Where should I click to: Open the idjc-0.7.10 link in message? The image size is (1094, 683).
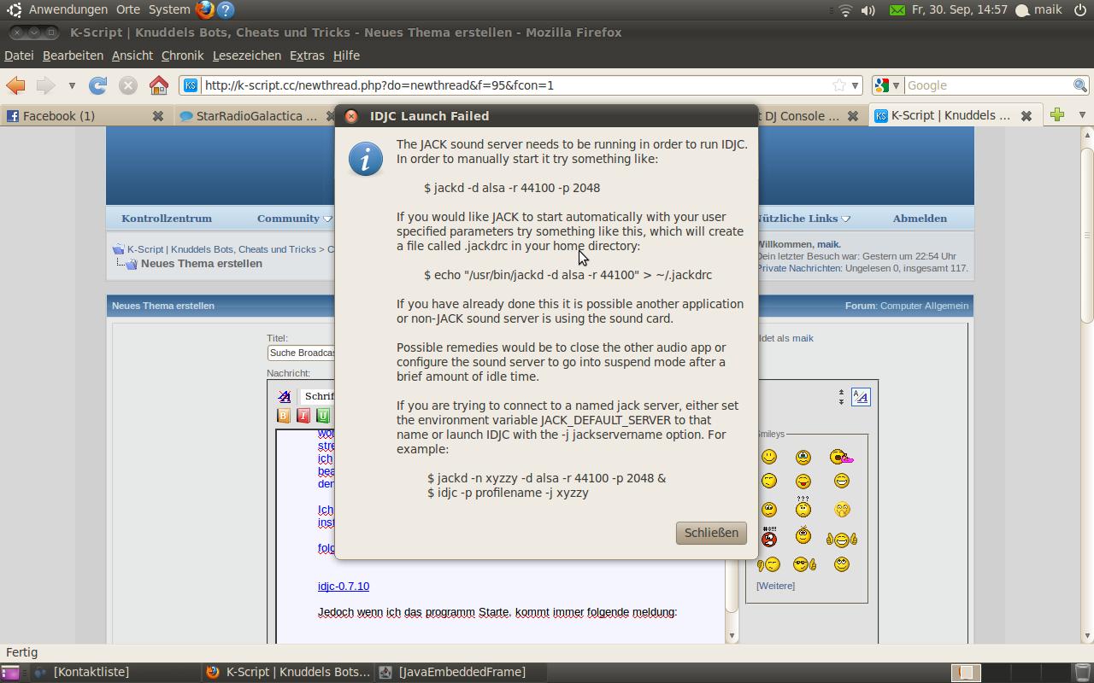point(344,587)
